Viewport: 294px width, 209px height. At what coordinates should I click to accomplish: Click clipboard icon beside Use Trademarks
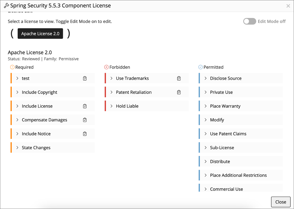[179, 78]
